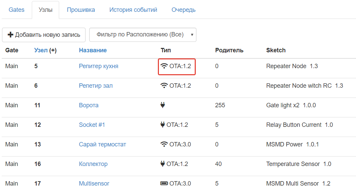Open the Фильтр по Расположению dropdown
The height and width of the screenshot is (195, 356).
click(x=143, y=35)
